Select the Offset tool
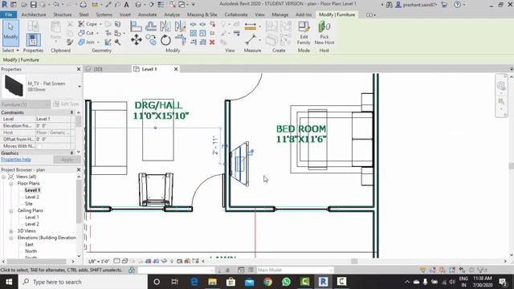Screen dimensions: 514x289 (151, 26)
